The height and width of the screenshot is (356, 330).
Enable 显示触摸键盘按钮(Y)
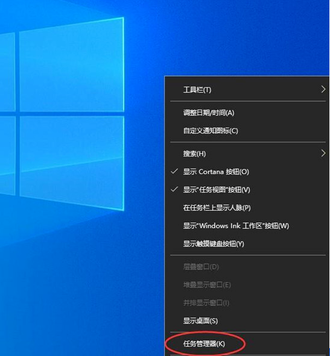247,244
